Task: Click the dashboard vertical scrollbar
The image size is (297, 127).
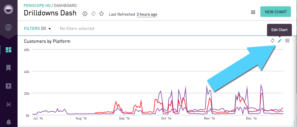Action: coord(295,78)
